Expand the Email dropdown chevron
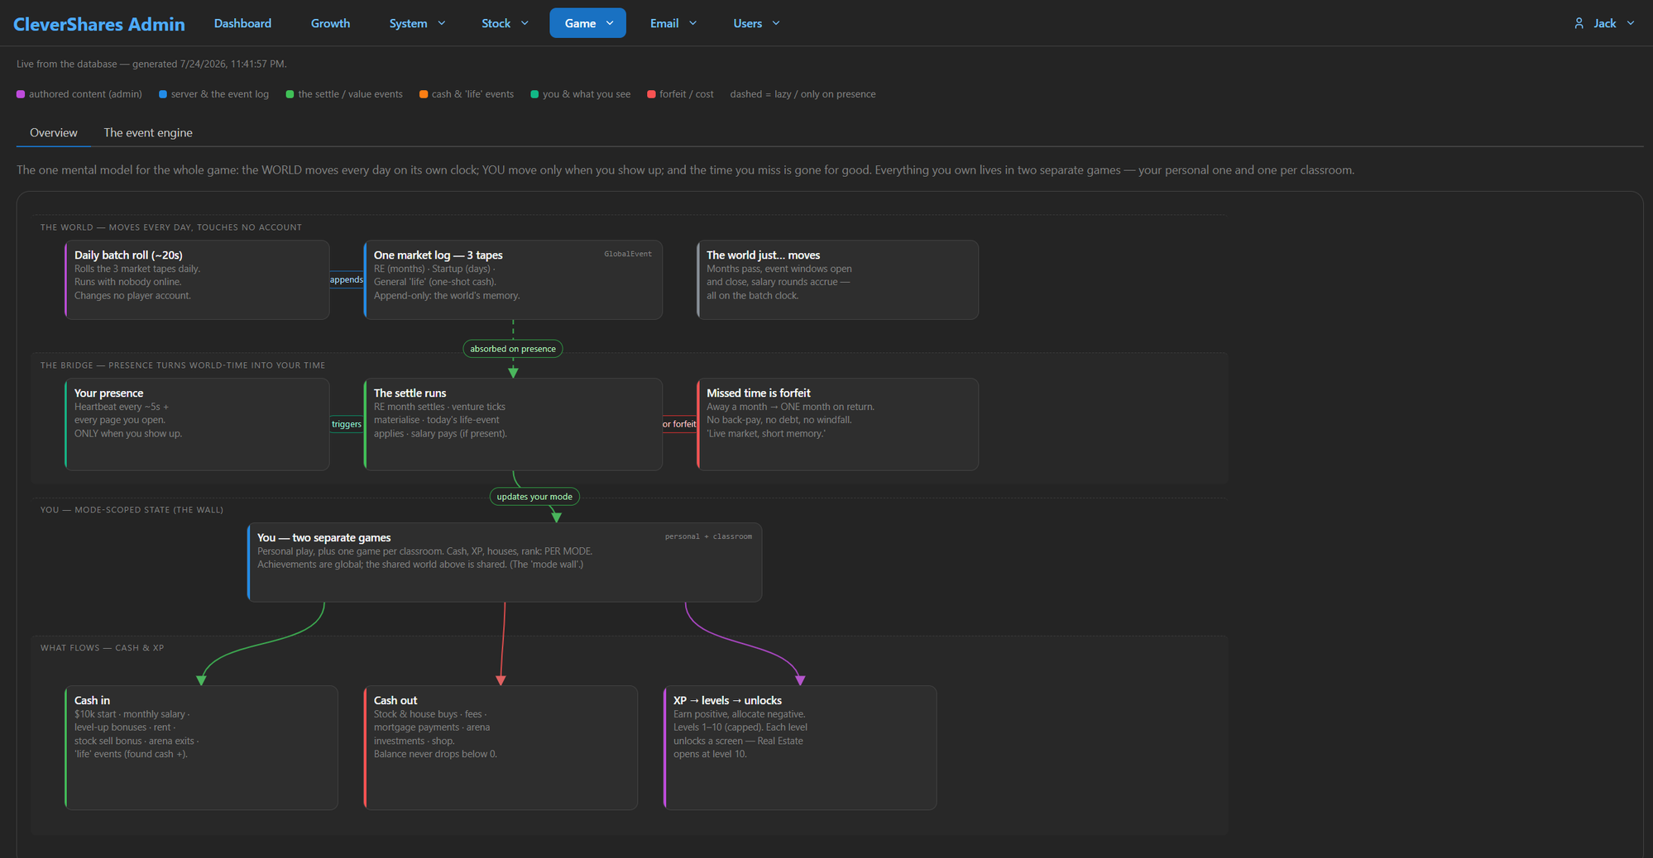 tap(693, 23)
